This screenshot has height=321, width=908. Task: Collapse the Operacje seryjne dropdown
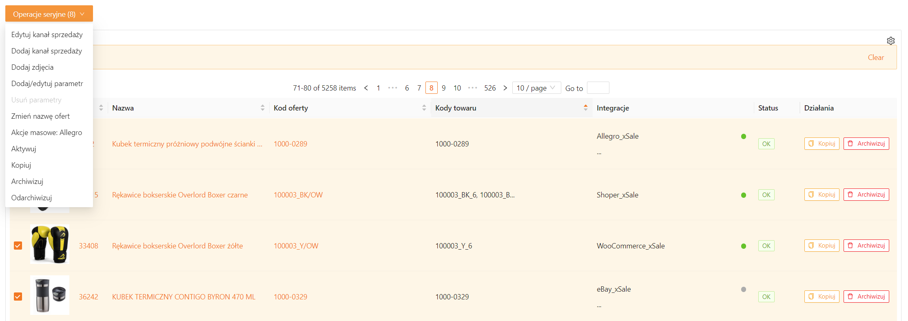[49, 14]
